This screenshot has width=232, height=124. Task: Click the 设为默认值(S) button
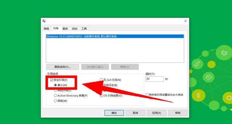(95, 67)
